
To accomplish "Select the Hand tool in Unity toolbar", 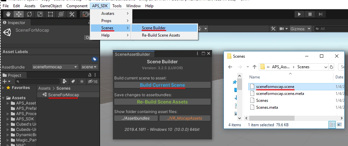I will tap(8, 14).
